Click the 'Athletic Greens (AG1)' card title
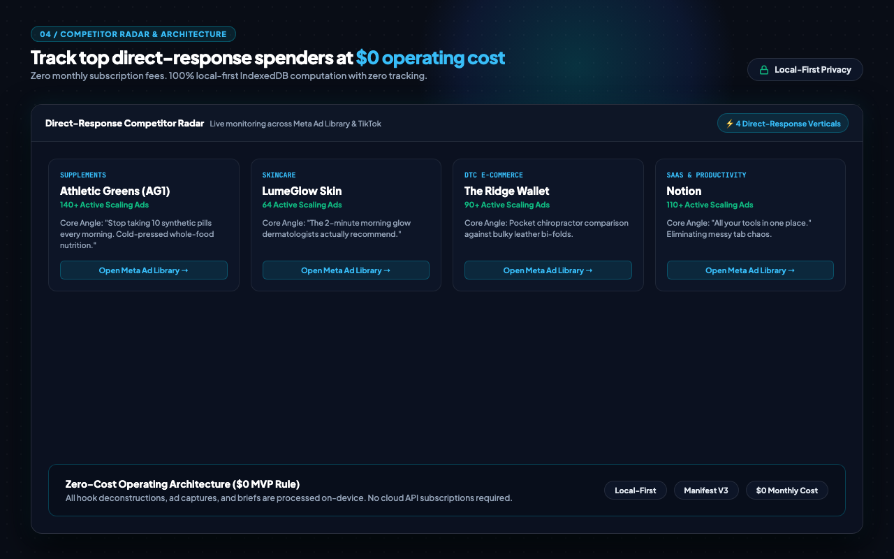 [x=115, y=191]
